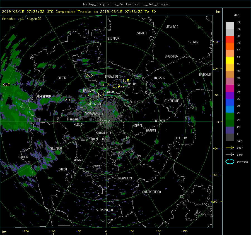Select the HUBLI label
The width and height of the screenshot is (251, 235).
click(x=78, y=125)
